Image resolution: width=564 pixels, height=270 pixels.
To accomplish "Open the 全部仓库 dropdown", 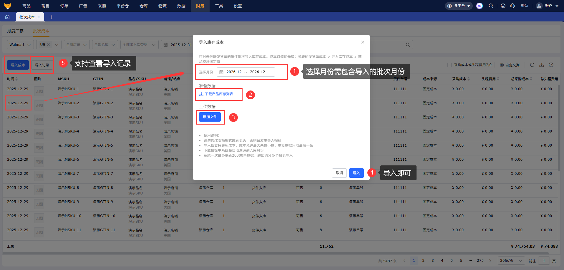I will click(105, 45).
